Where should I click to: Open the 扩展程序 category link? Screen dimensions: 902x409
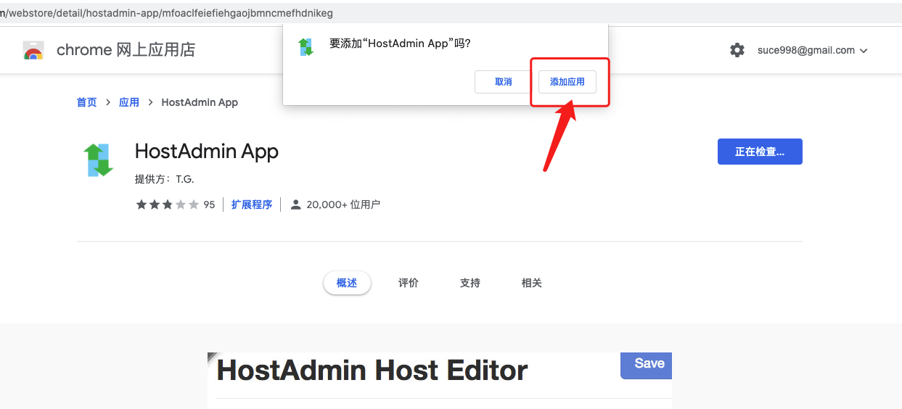[252, 204]
